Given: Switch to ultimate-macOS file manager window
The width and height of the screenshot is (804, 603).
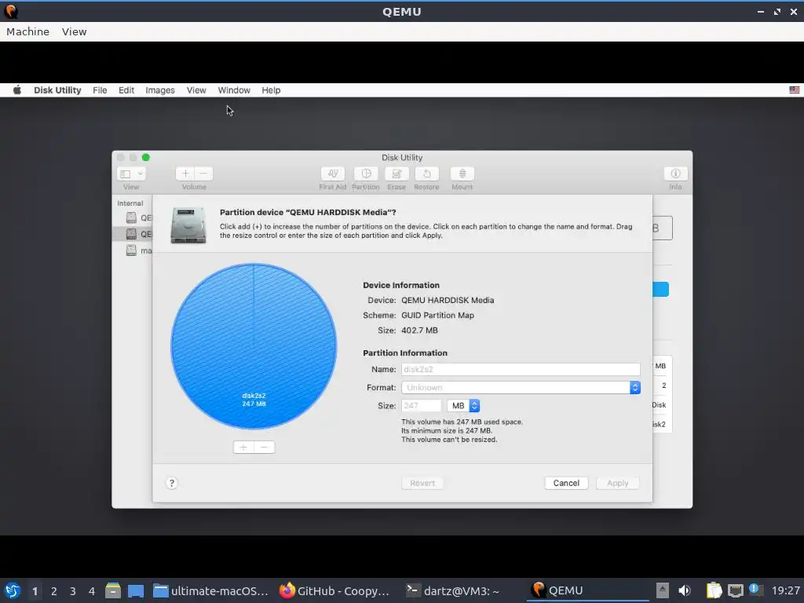Looking at the screenshot, I should [x=210, y=590].
